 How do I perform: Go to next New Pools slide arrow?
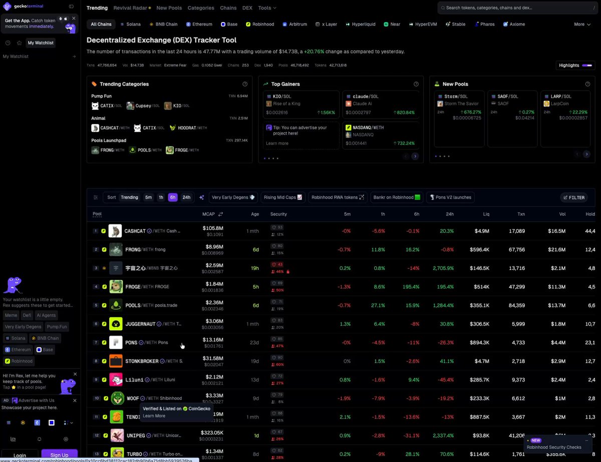[586, 154]
